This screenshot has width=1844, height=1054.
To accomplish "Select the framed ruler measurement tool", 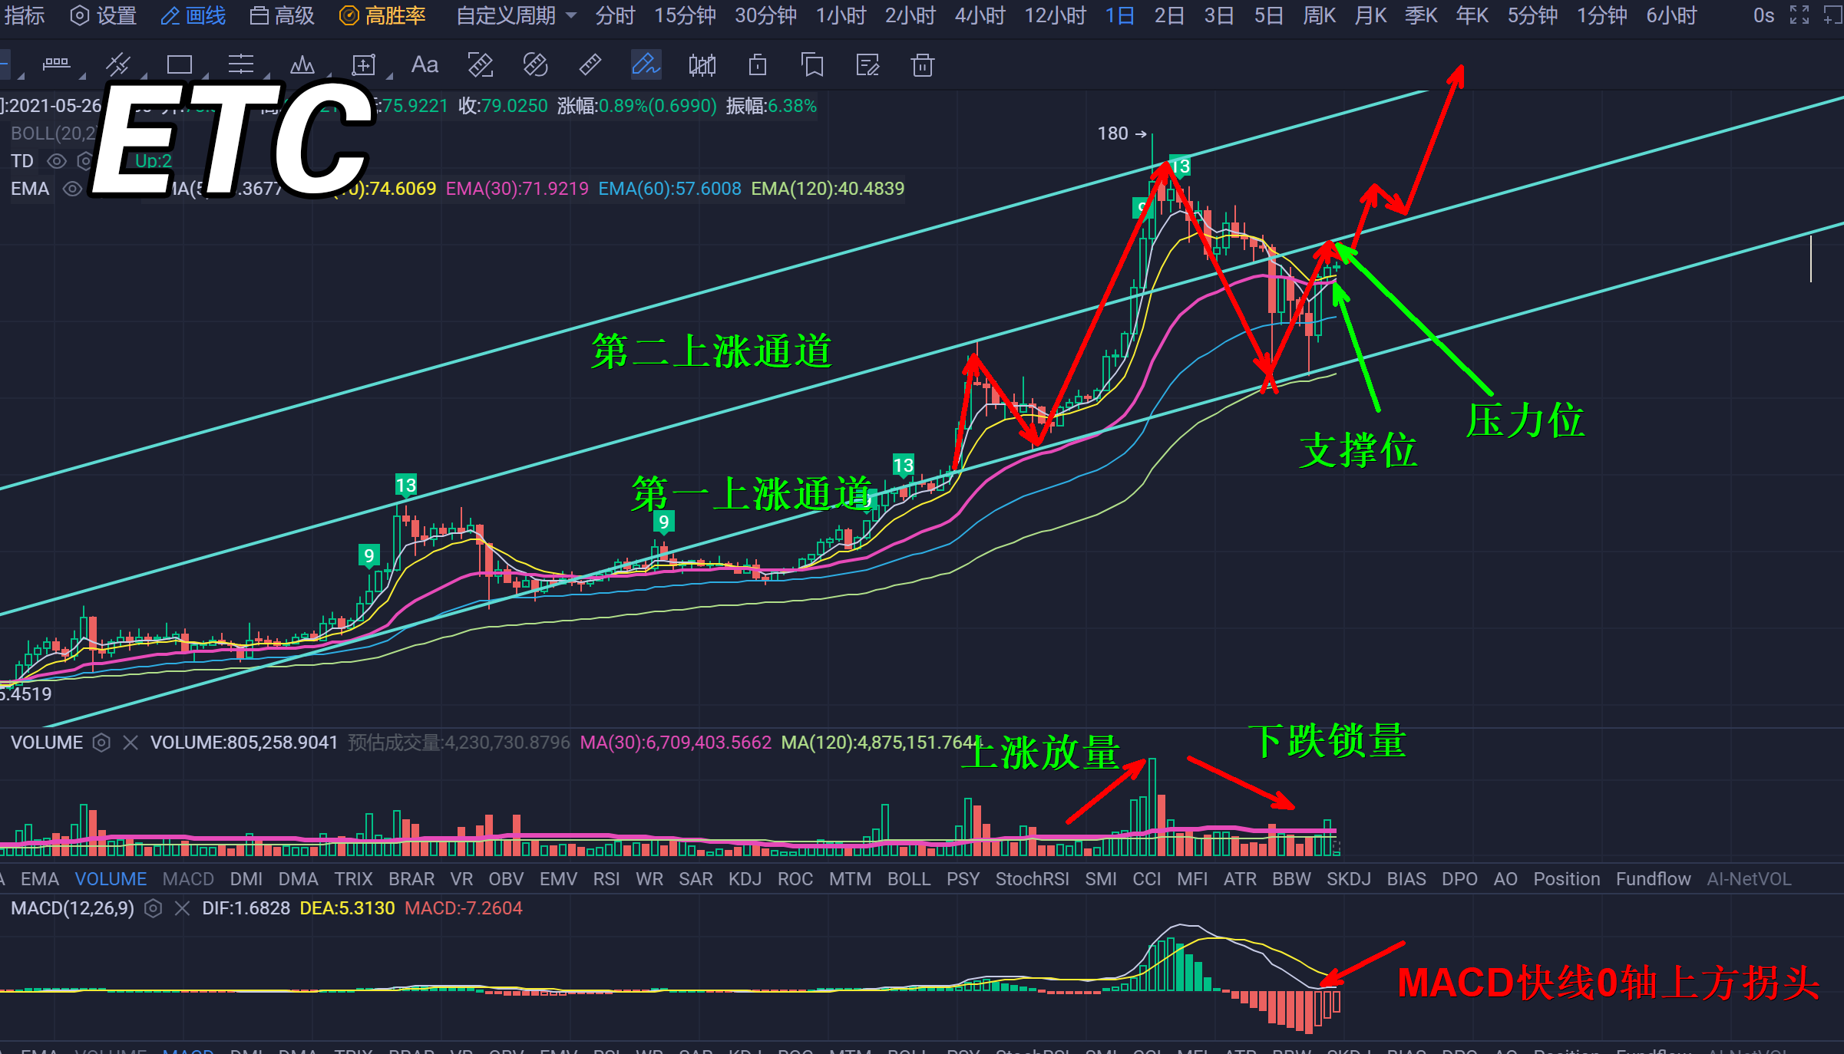I will 481,64.
